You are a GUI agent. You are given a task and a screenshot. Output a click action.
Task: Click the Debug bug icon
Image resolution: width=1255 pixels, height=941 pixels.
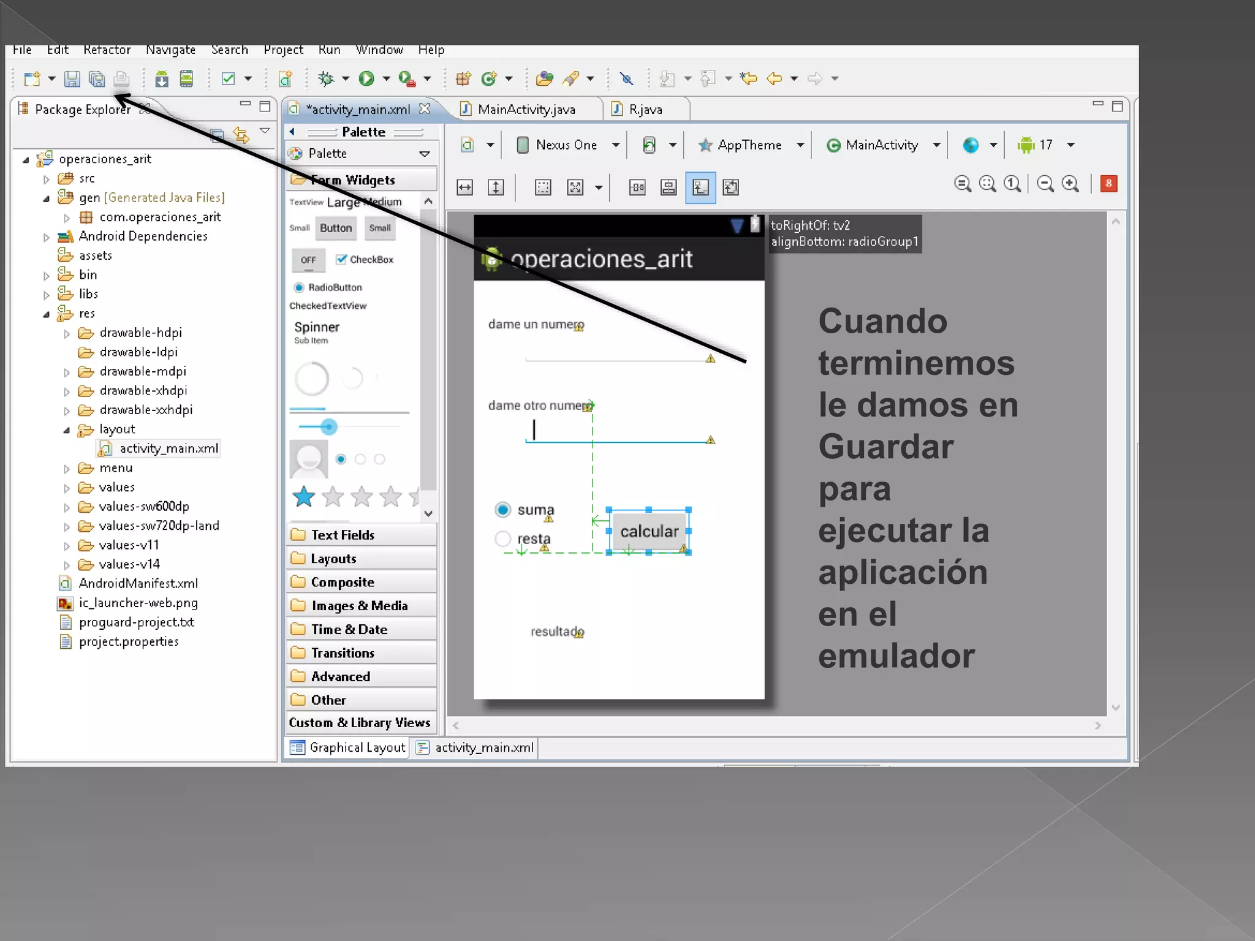point(326,78)
